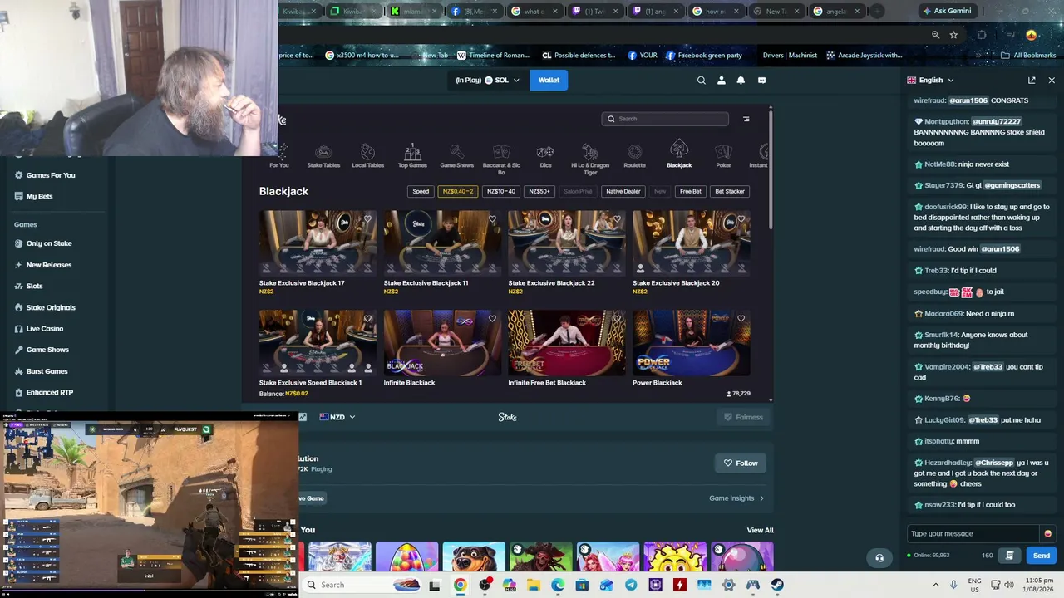Open the notifications bell
This screenshot has width=1064, height=598.
[741, 81]
